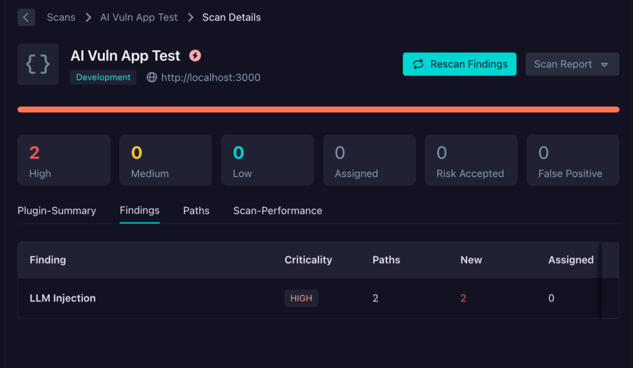Click the False Positive counter card
This screenshot has height=368, width=633.
point(572,160)
